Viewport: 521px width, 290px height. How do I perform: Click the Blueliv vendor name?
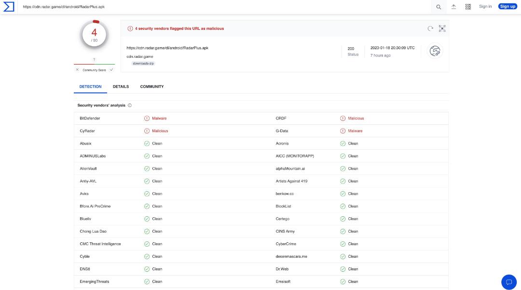tap(85, 219)
